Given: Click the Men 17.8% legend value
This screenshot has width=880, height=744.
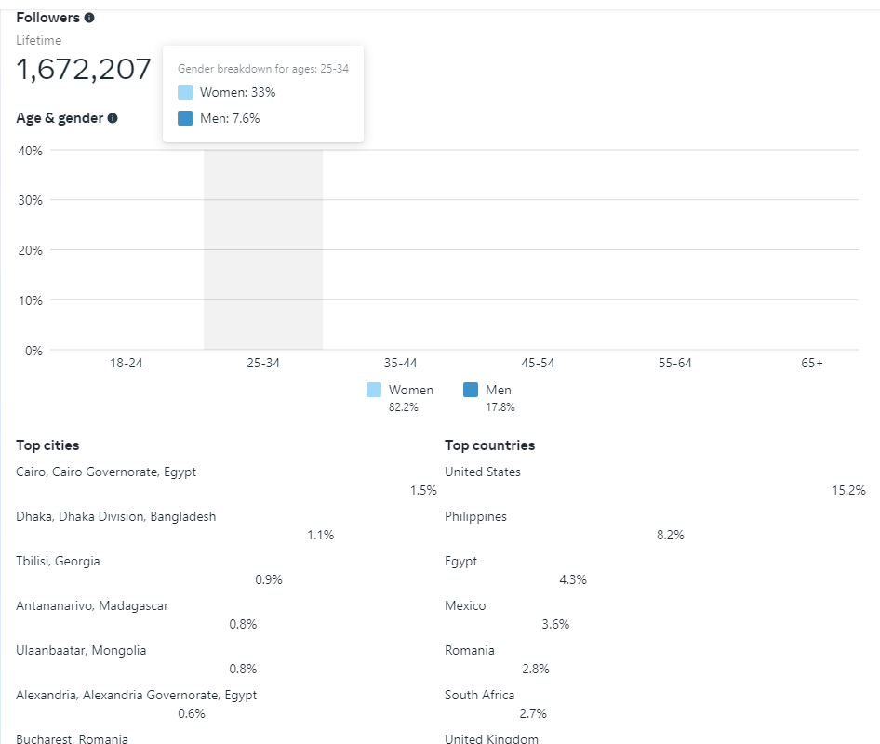Looking at the screenshot, I should point(500,407).
